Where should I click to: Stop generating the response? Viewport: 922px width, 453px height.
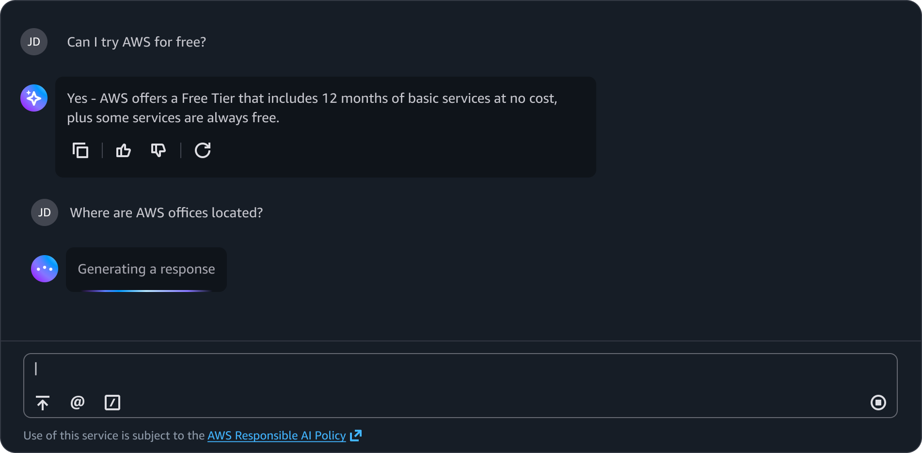click(x=878, y=403)
